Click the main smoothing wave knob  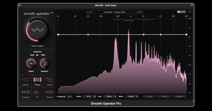point(37,30)
